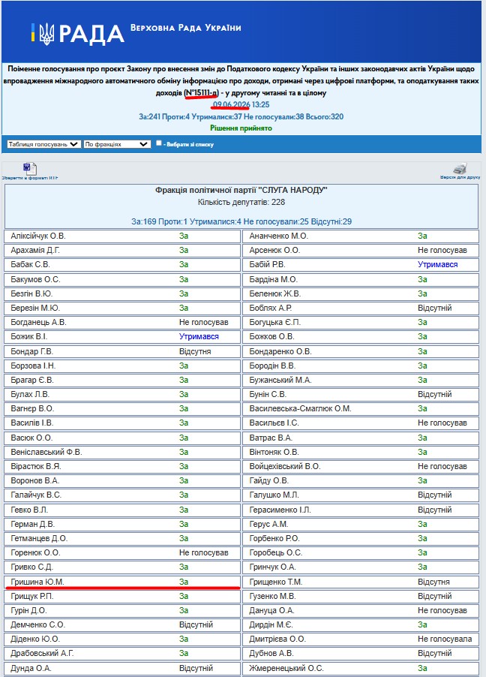This screenshot has height=677, width=486.
Task: Select deputy Гришина Ю.М. row
Action: (x=122, y=582)
